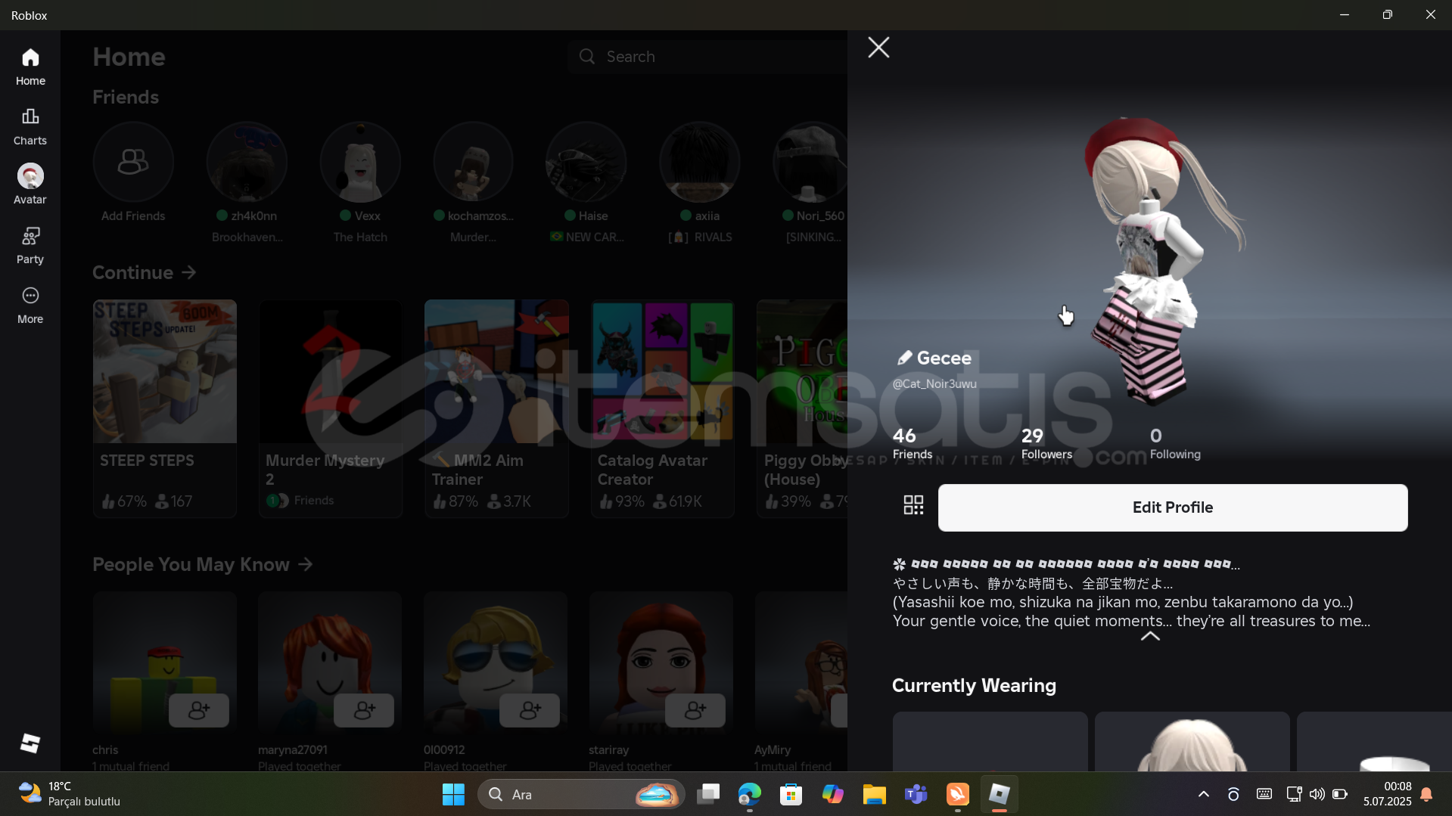
Task: Open the network display tray icon
Action: [1294, 794]
